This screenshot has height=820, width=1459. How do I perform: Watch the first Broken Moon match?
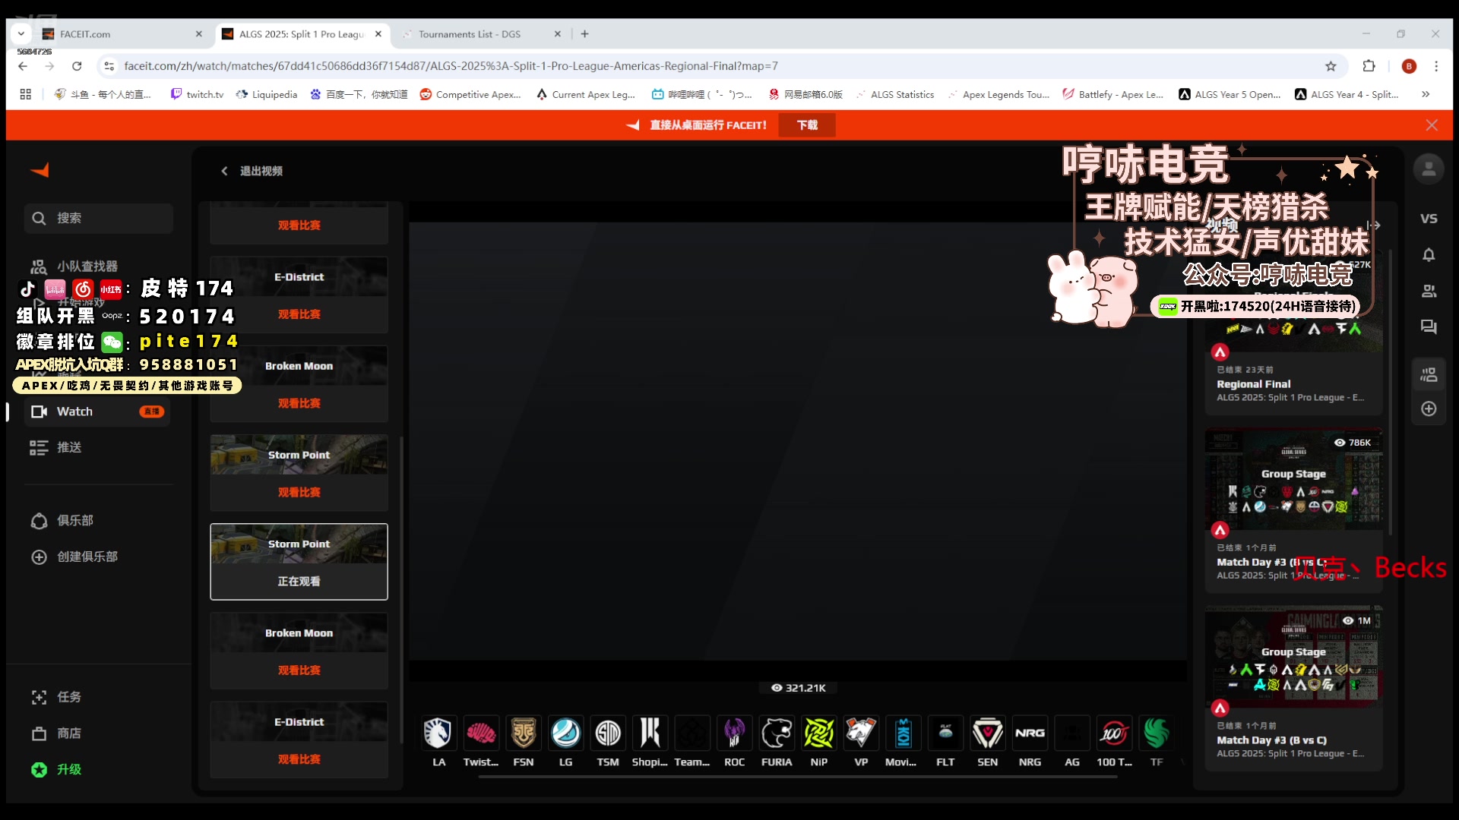[299, 403]
